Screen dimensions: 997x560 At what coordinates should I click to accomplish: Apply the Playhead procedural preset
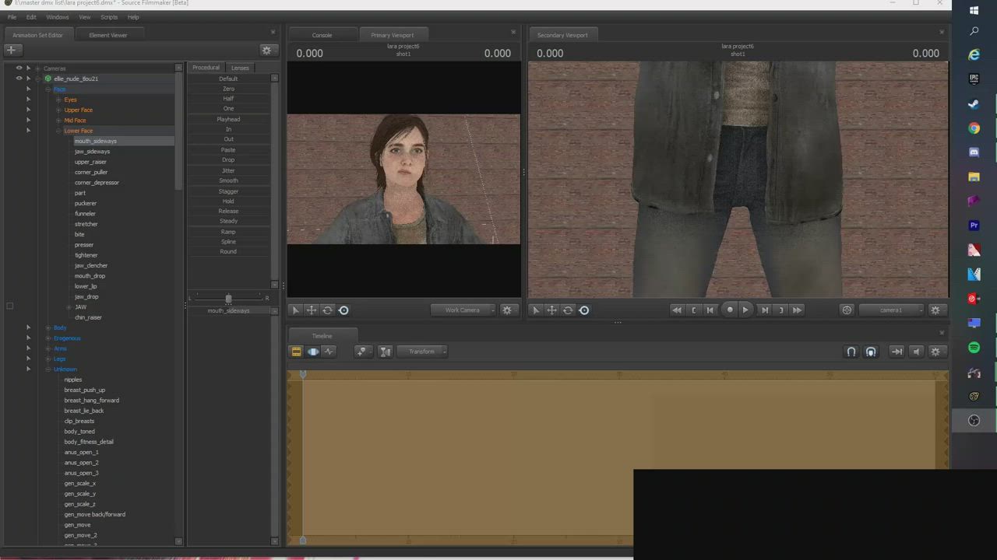228,119
